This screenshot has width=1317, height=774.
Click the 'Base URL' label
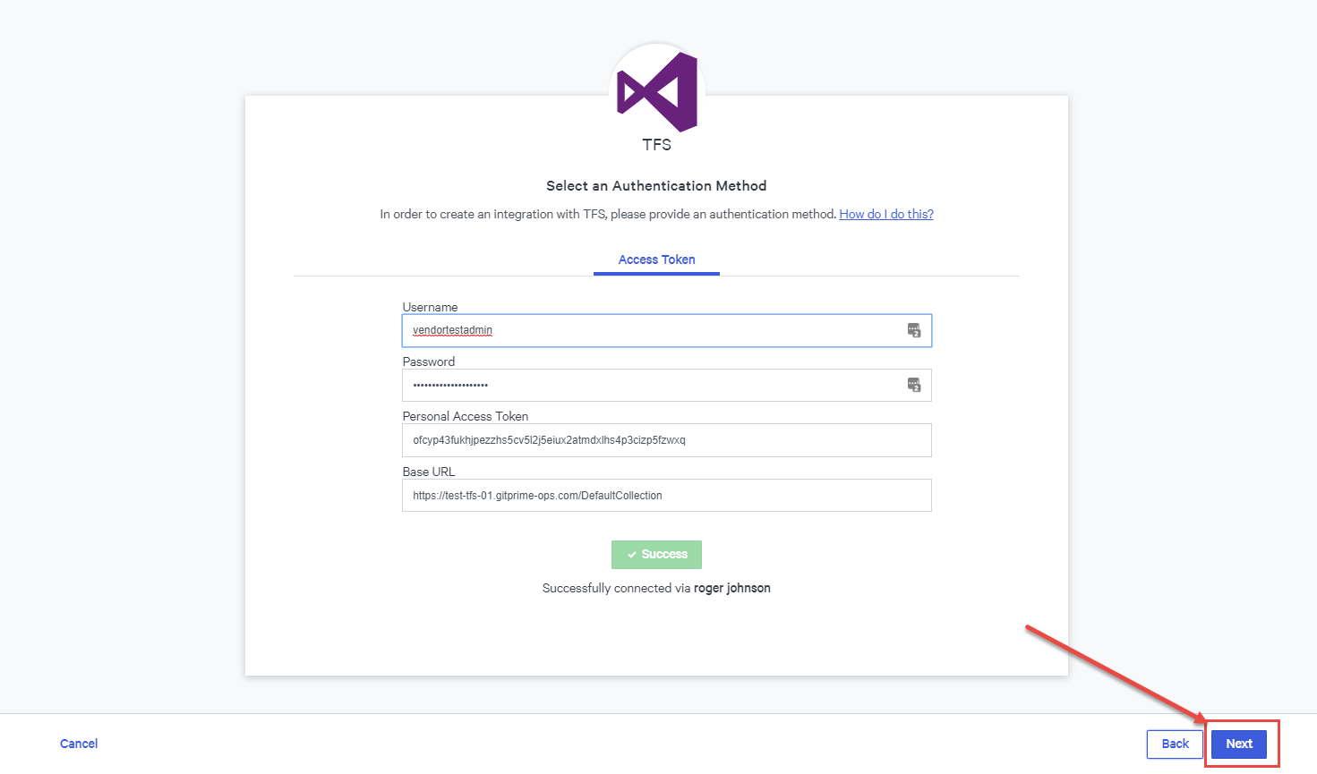(429, 472)
